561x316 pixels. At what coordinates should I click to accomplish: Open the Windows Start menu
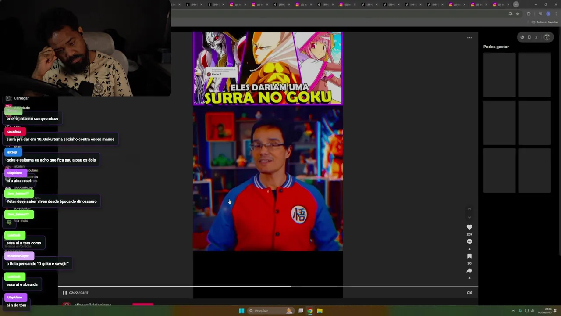point(241,311)
